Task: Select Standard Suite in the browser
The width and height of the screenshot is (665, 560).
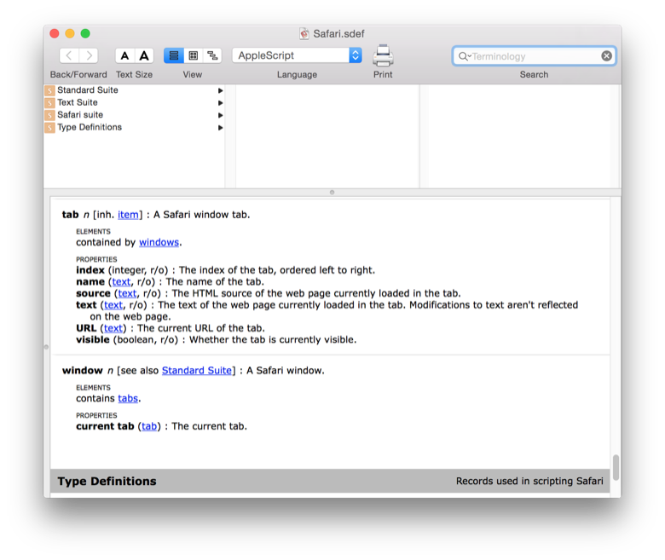Action: tap(135, 90)
